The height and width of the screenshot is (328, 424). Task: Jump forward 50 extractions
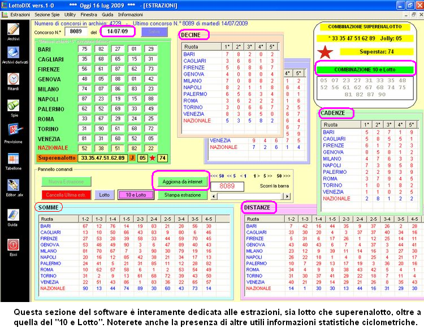(283, 176)
